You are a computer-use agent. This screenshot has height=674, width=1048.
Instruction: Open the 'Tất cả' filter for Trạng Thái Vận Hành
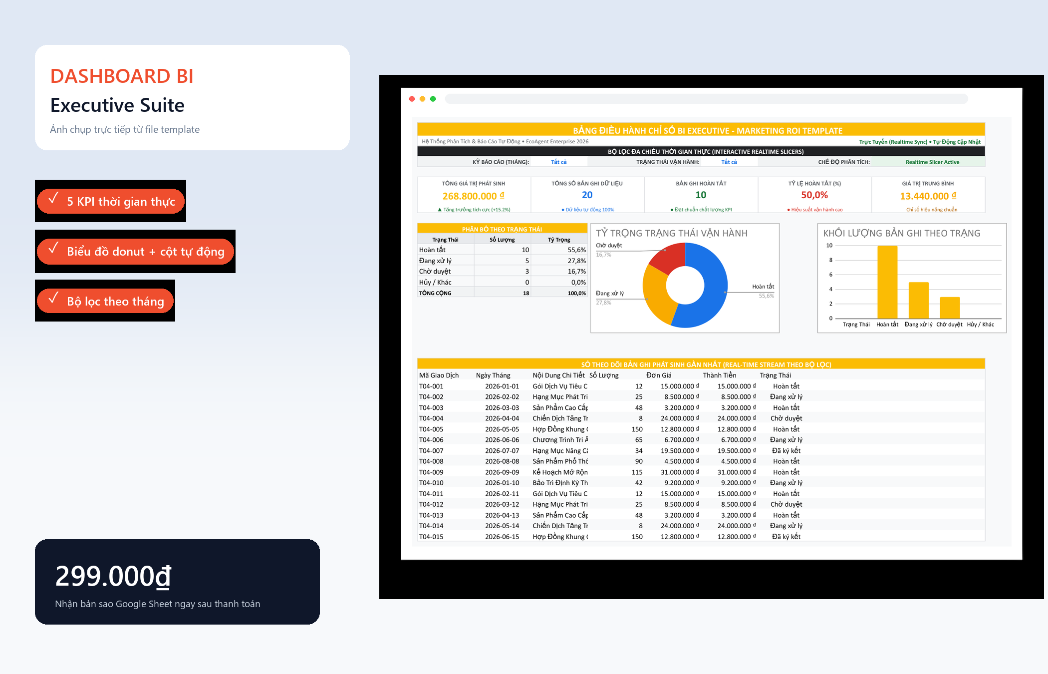[729, 162]
